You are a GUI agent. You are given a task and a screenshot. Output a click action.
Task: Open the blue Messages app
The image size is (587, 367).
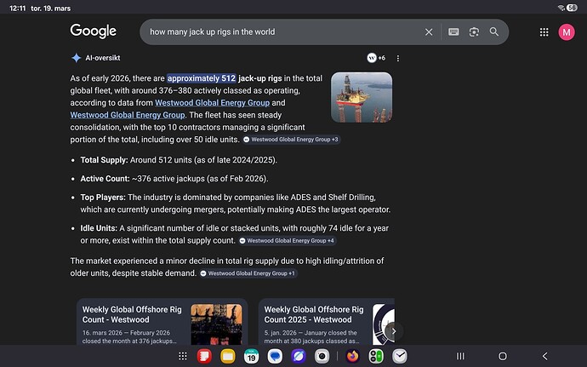(x=275, y=356)
